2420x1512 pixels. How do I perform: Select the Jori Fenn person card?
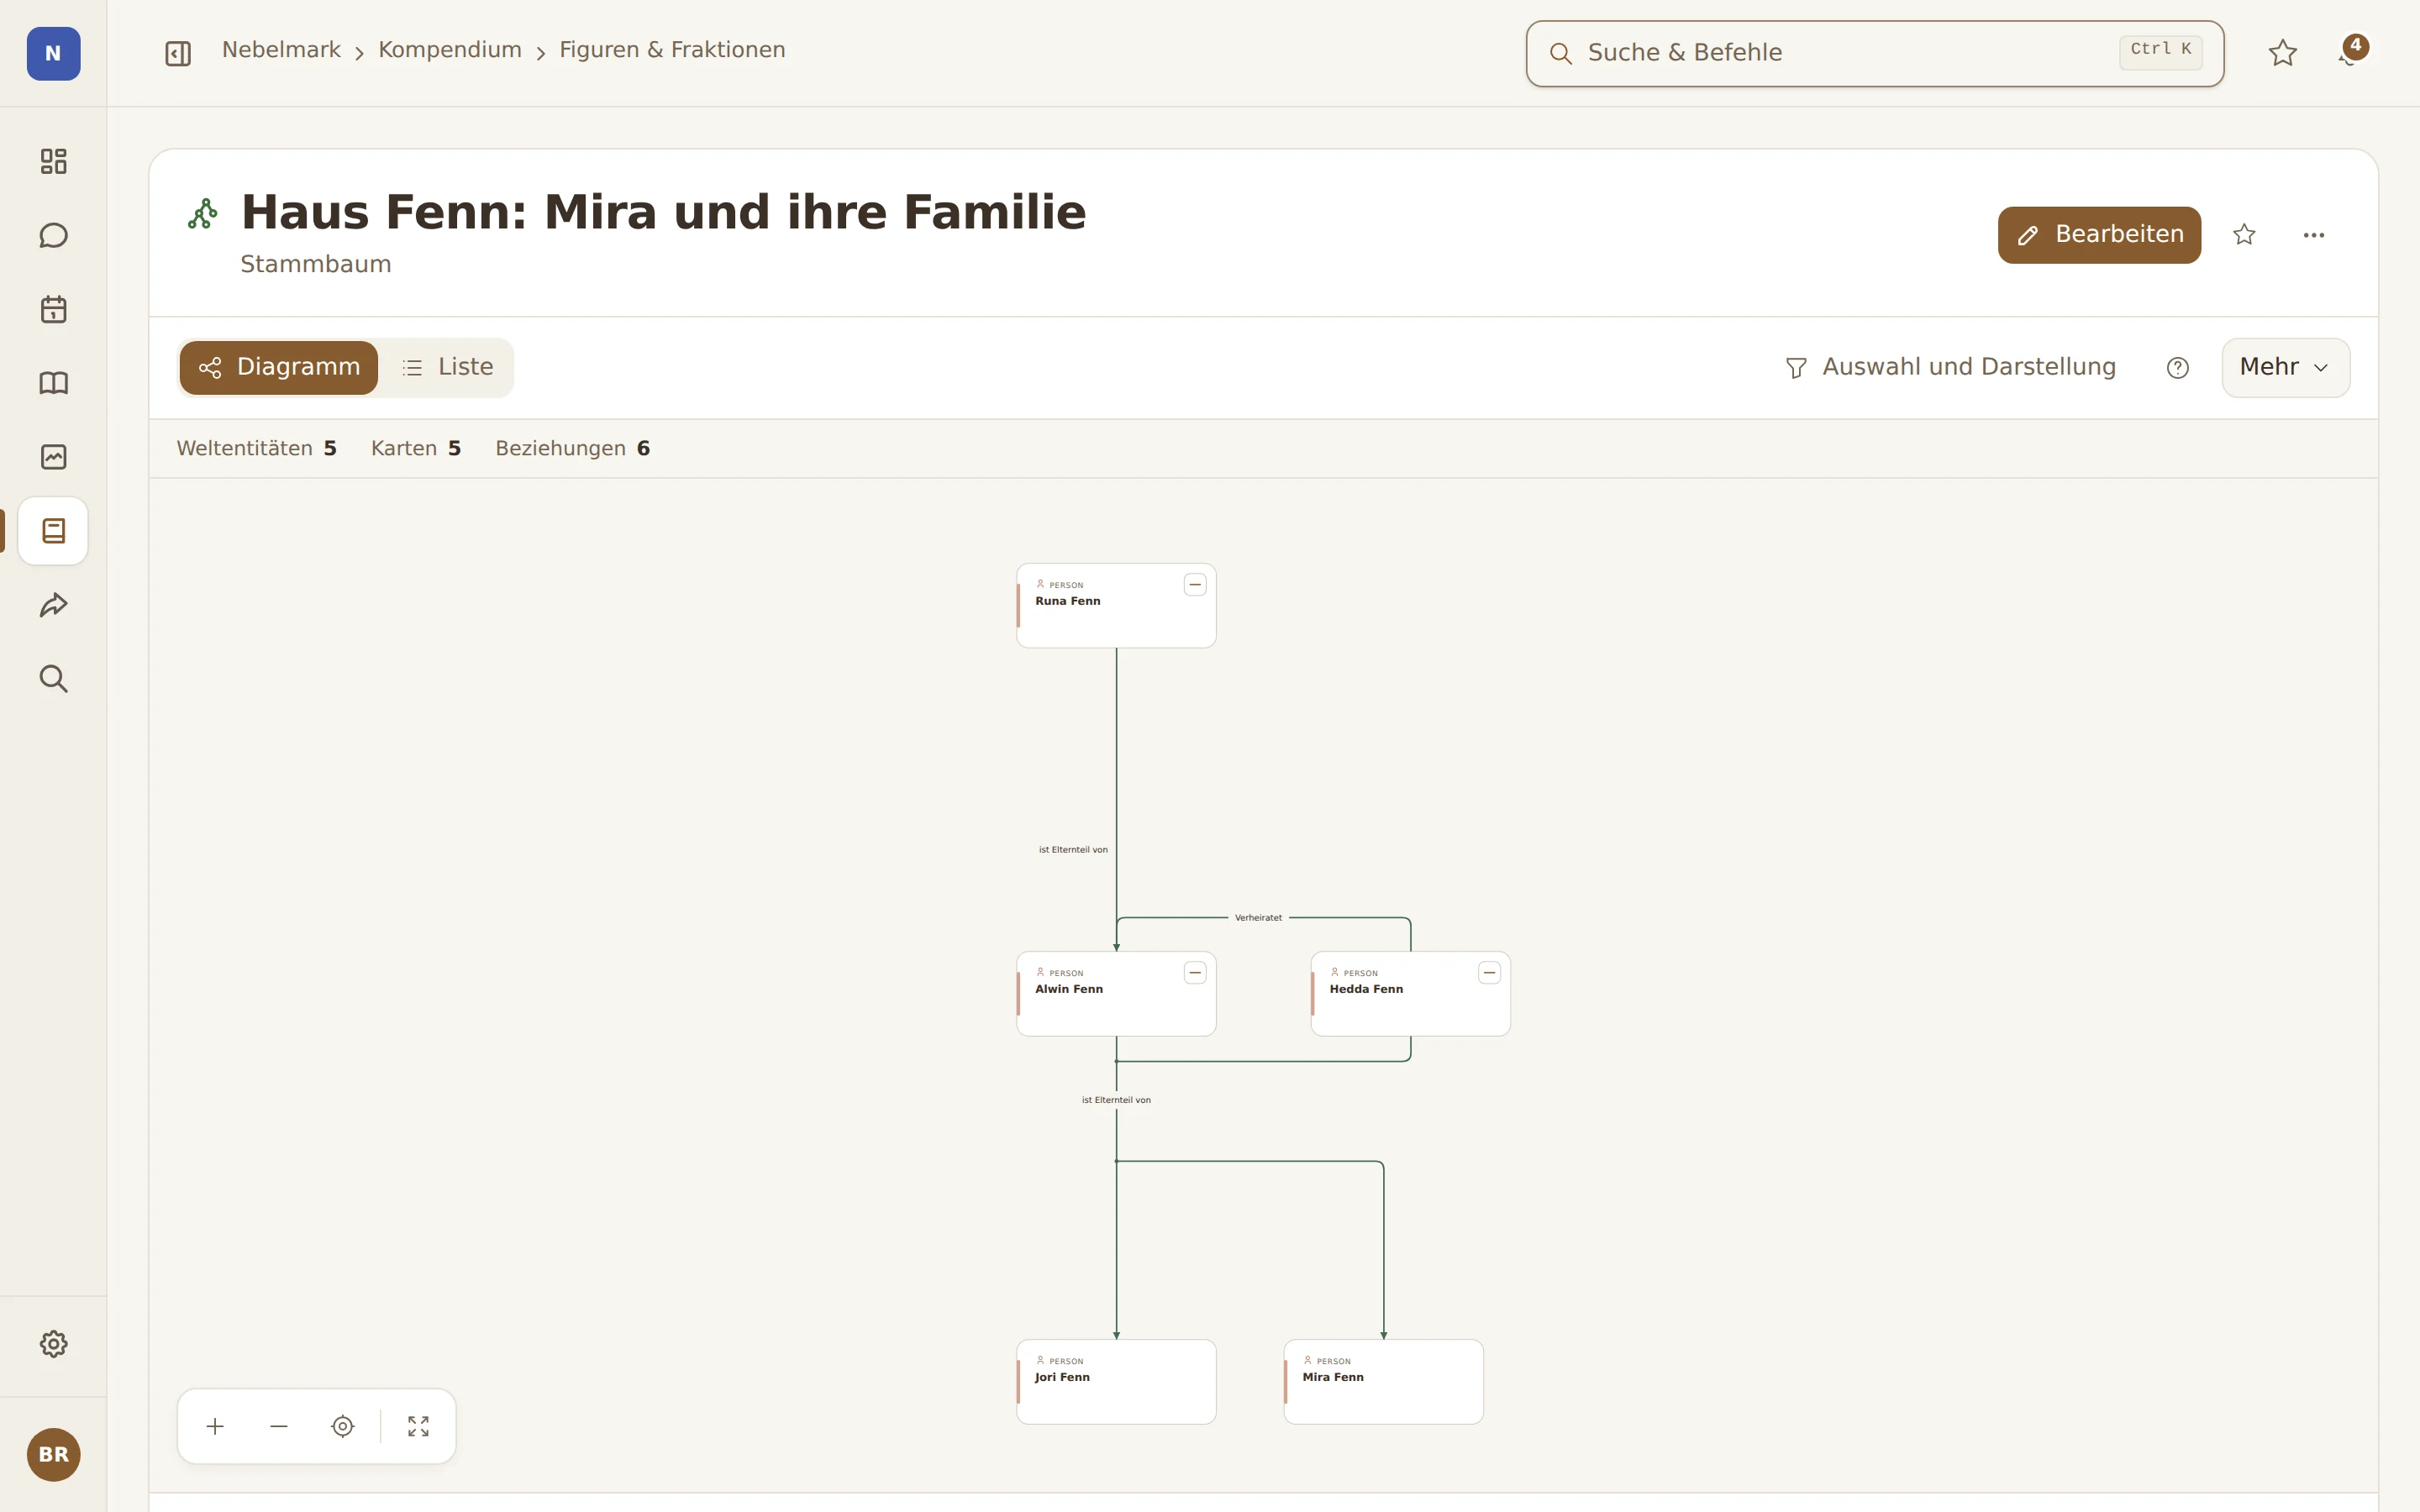[1116, 1382]
